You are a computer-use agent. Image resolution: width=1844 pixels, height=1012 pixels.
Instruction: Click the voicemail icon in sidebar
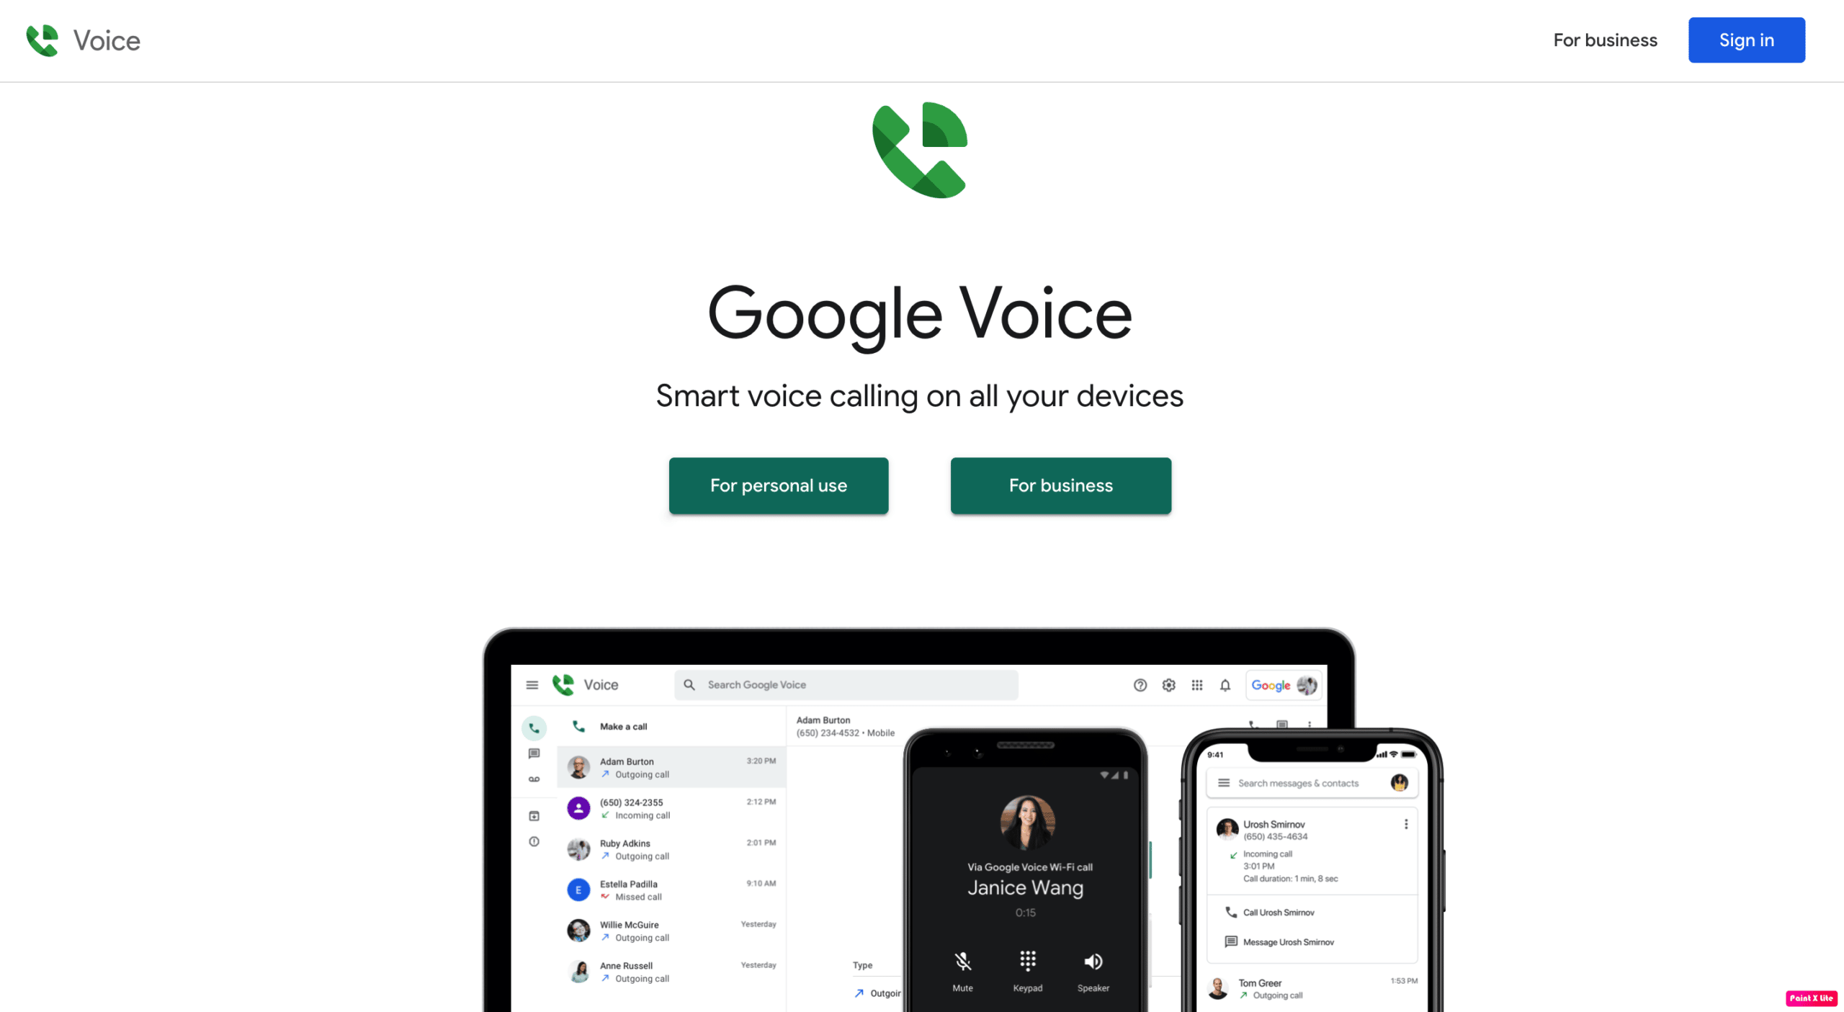(533, 780)
